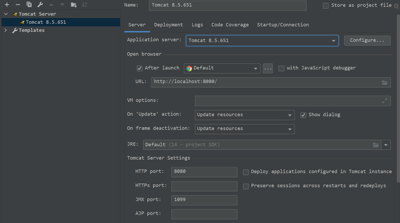Viewport: 400px width, 223px height.
Task: Click the HTTP port field
Action: (204, 172)
